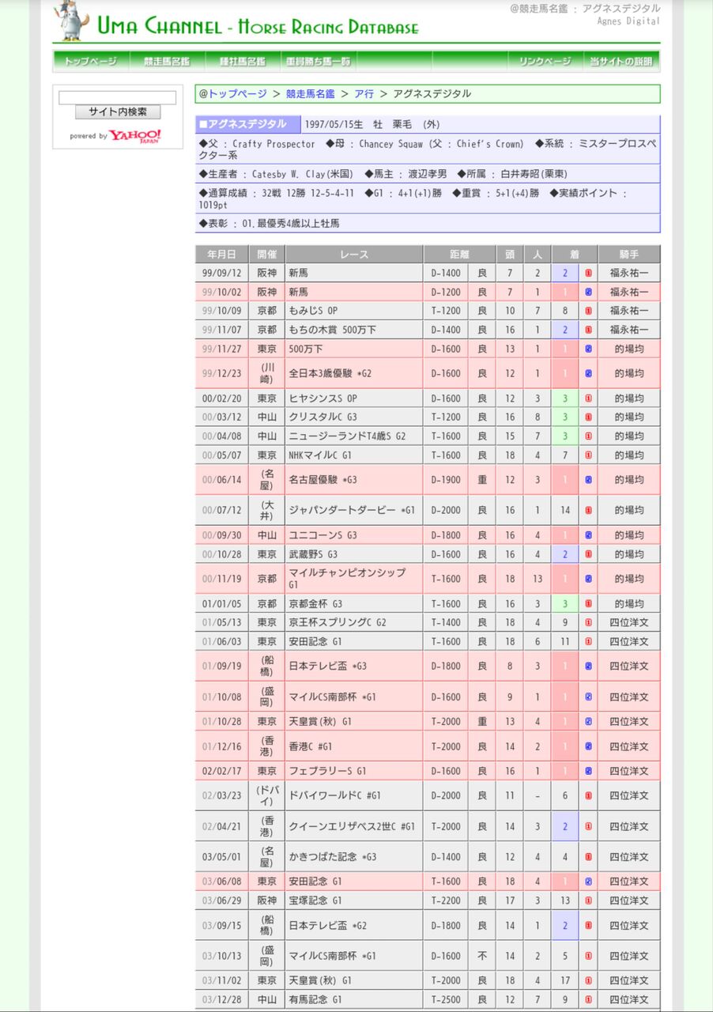Click the red icon in the クイーンエリザベス2世C row

click(x=588, y=827)
